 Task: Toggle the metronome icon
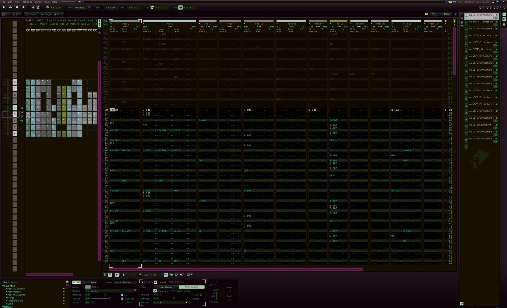click(x=38, y=7)
